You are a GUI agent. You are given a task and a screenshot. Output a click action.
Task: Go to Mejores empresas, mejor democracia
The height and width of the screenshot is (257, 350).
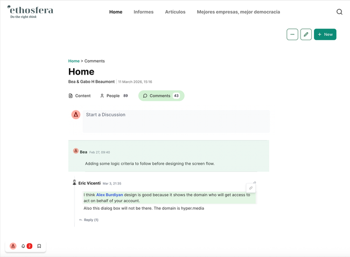[x=238, y=12]
